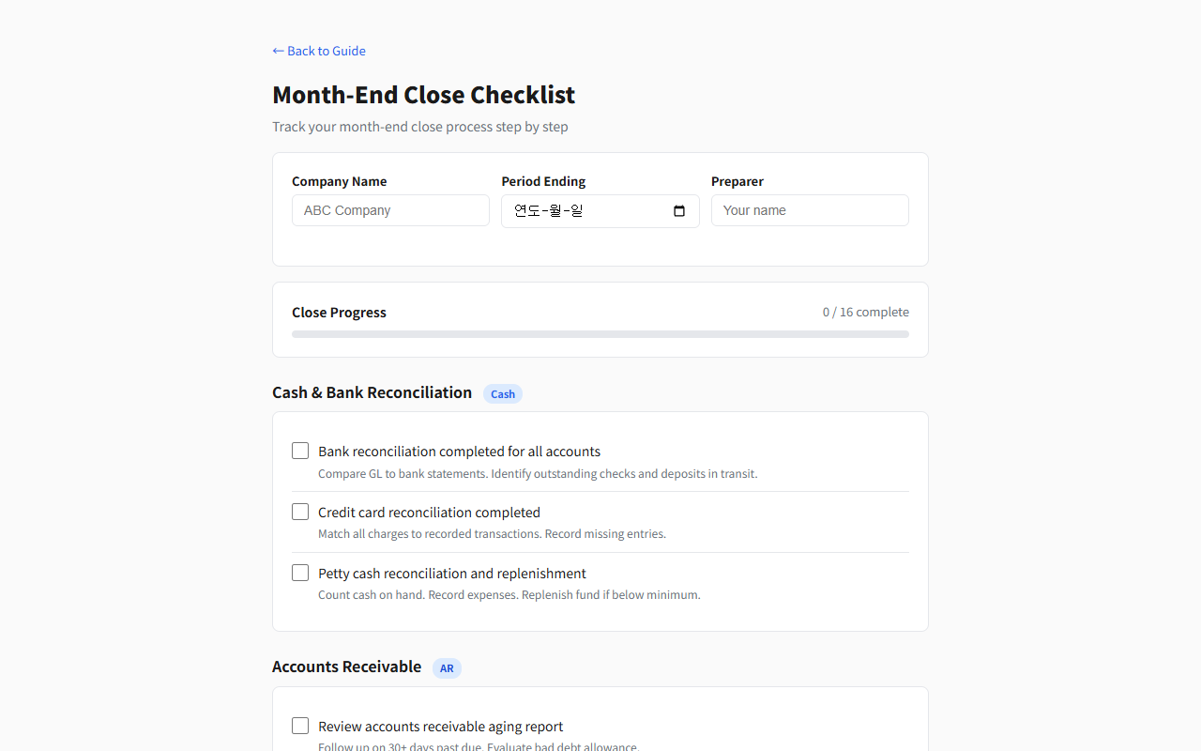1201x751 pixels.
Task: Click the Cash category badge
Action: point(503,394)
